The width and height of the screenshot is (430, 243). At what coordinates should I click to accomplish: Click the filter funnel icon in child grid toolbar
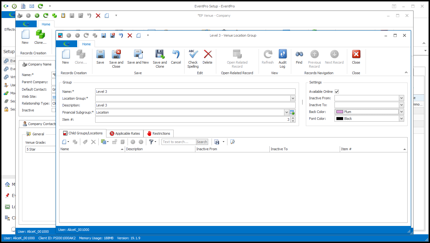click(152, 142)
